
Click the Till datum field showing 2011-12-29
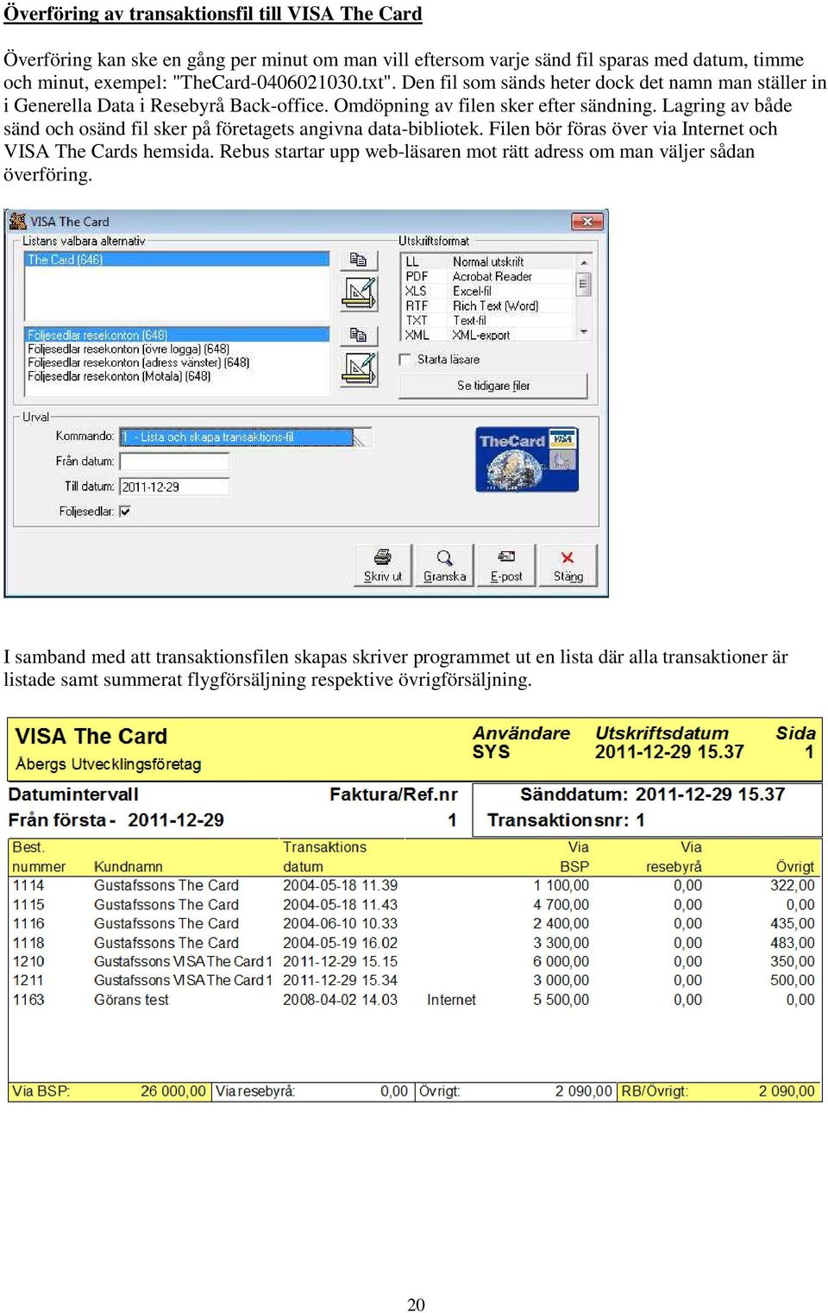click(x=174, y=487)
